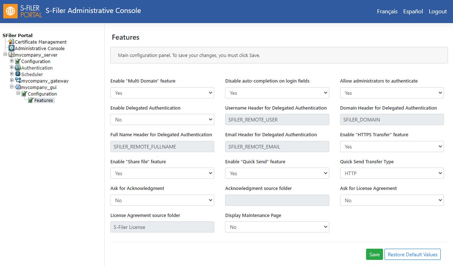Select mycompany_gui in the tree
The height and width of the screenshot is (266, 453).
39,87
